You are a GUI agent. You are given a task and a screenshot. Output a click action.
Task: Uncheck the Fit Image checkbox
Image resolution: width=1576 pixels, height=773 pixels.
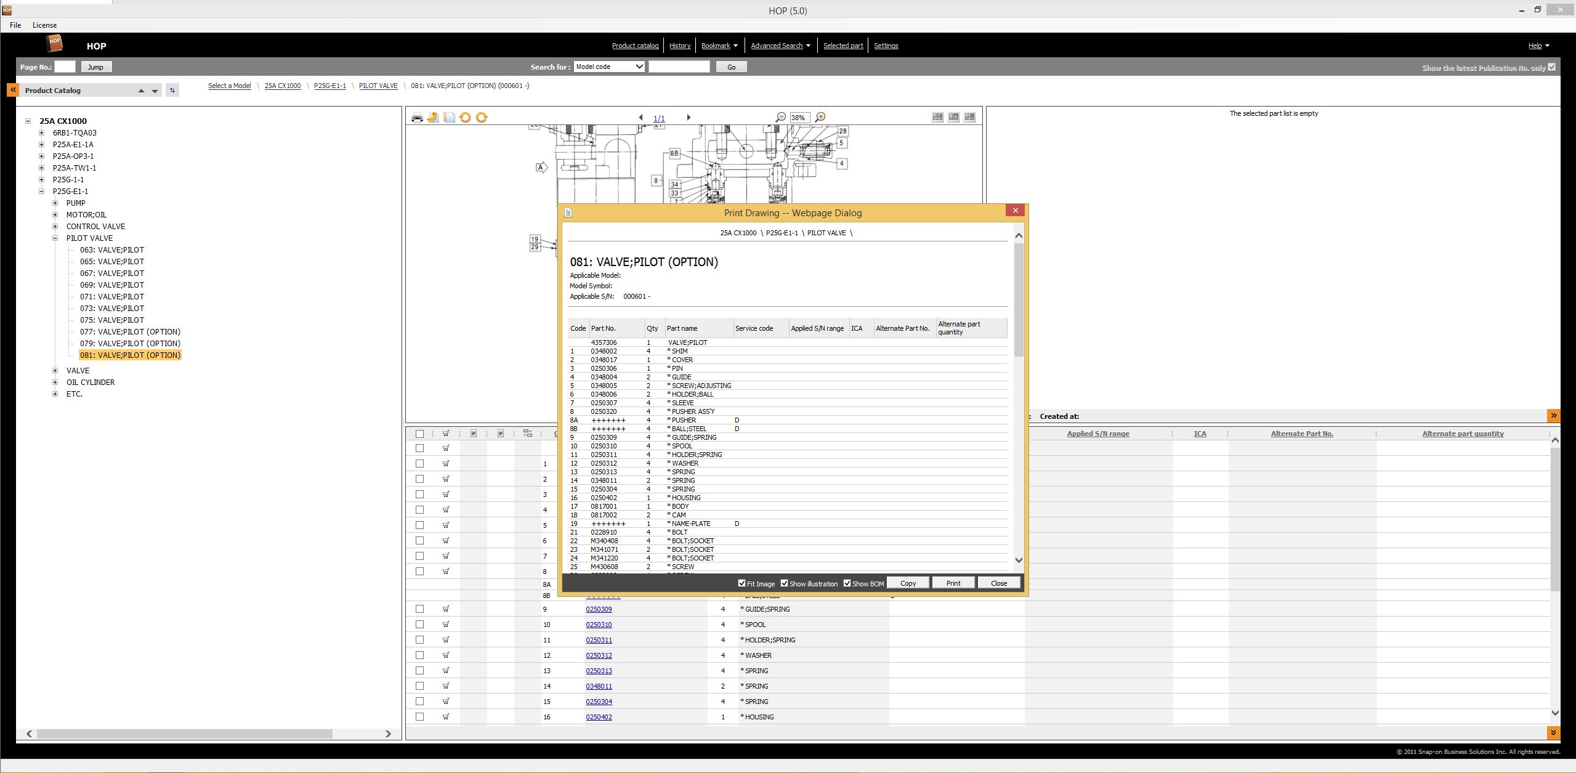pos(742,583)
